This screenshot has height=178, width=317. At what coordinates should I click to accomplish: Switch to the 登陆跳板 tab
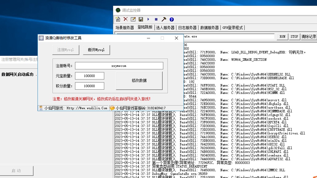click(x=145, y=27)
